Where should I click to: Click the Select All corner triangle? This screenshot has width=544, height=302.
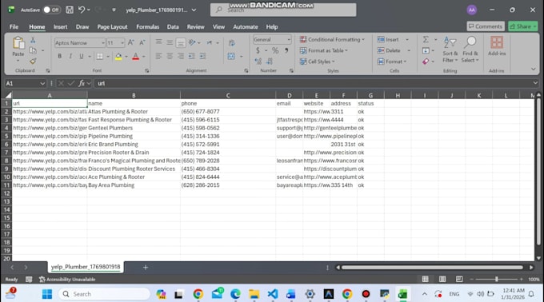(x=7, y=95)
